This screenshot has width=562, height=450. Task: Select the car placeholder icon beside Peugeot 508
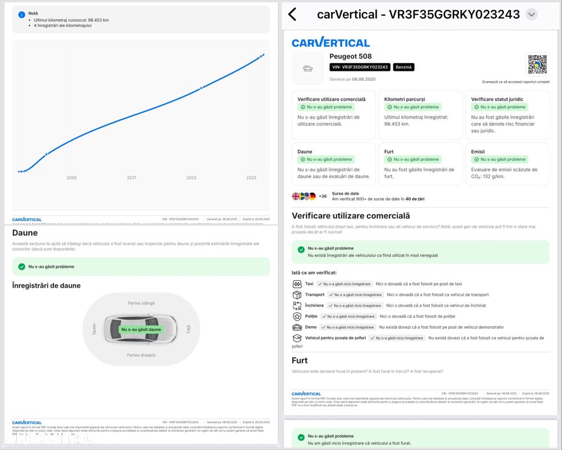click(308, 68)
